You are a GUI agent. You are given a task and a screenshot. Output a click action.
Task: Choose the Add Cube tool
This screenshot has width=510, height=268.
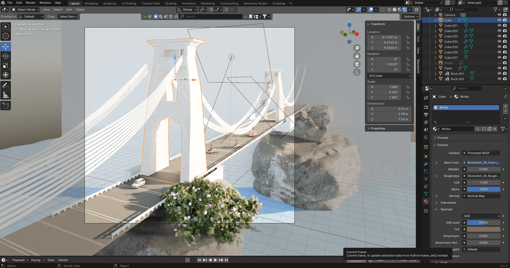coord(6,106)
